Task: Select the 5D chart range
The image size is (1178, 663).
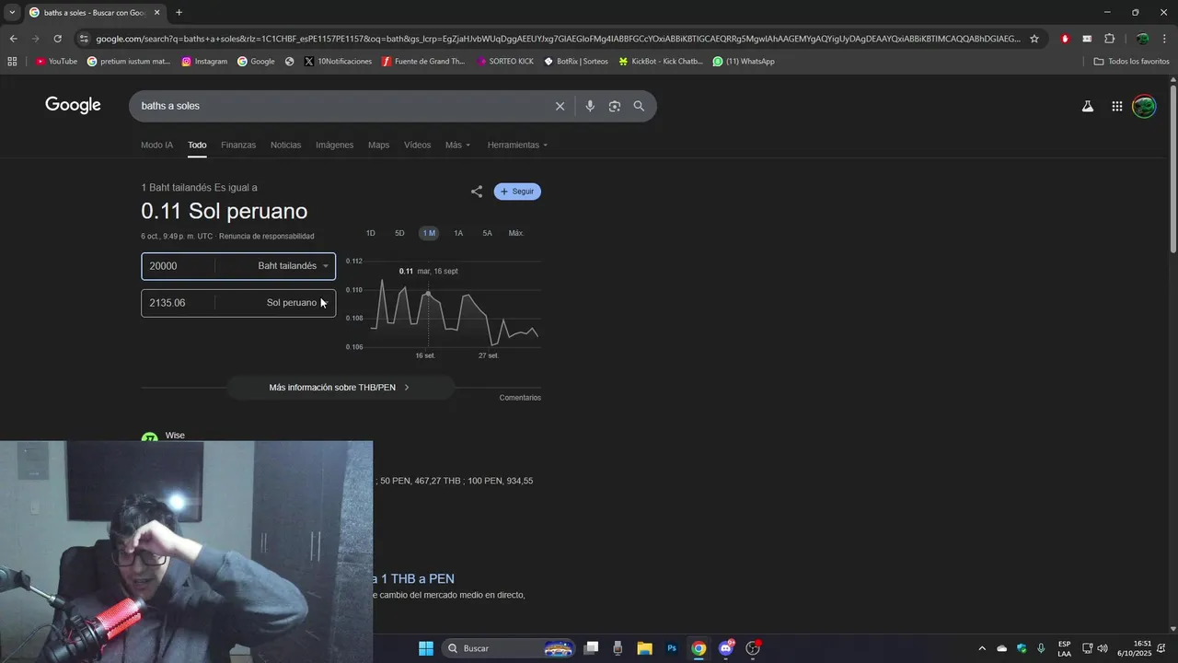Action: point(399,233)
